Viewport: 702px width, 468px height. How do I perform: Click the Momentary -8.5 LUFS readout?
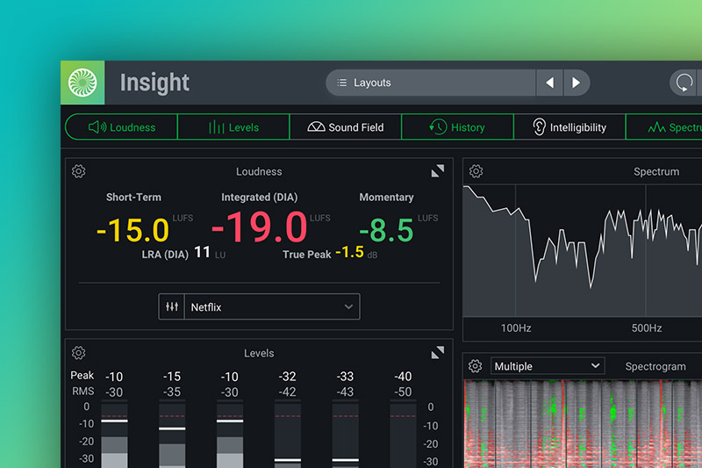pyautogui.click(x=386, y=230)
